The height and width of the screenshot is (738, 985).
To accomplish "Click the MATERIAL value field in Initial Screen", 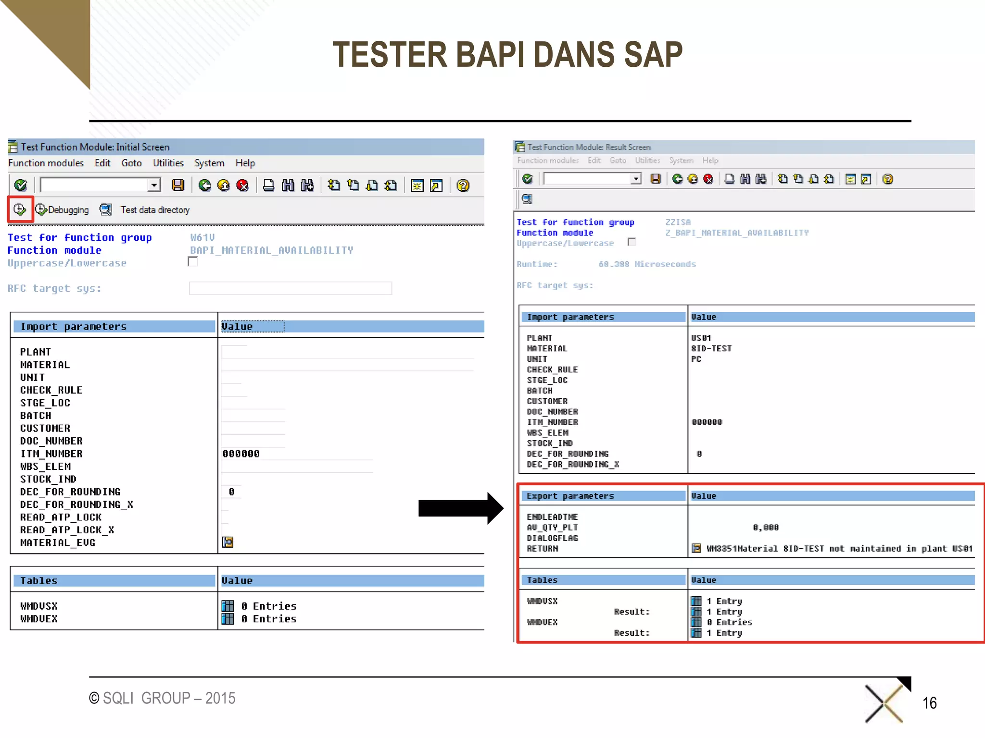I will (347, 365).
